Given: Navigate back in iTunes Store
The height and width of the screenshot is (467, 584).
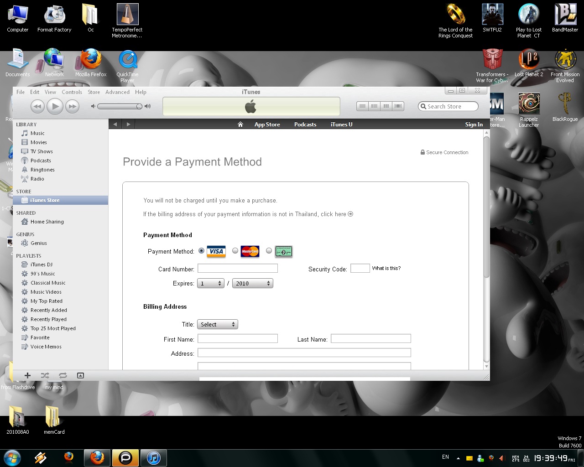Looking at the screenshot, I should (x=115, y=124).
